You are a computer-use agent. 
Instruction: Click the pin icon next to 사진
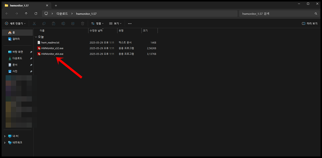31,71
